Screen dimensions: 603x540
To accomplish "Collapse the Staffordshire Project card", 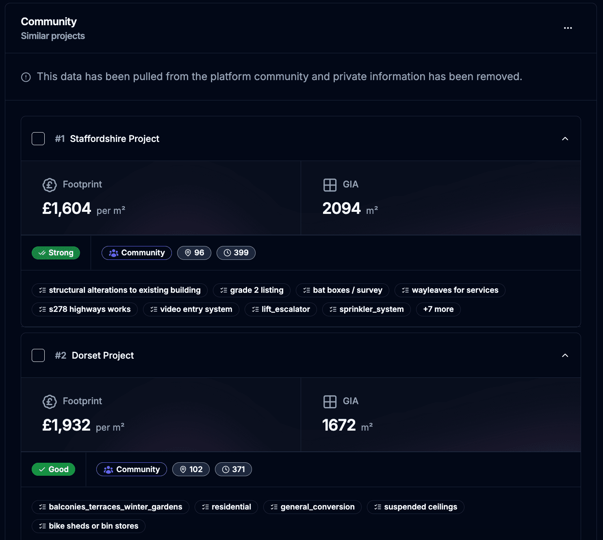I will (565, 139).
